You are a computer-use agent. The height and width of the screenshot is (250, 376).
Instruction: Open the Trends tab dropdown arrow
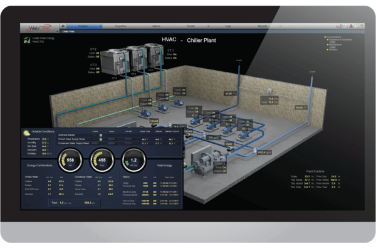tap(208, 26)
